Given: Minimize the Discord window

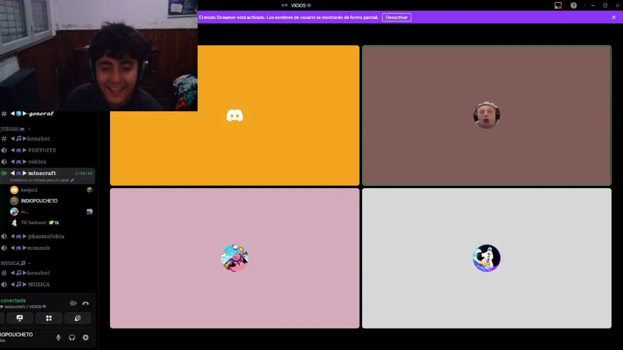Looking at the screenshot, I should (593, 5).
